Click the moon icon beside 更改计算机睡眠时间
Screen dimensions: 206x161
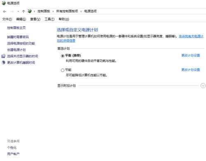pos(3,63)
